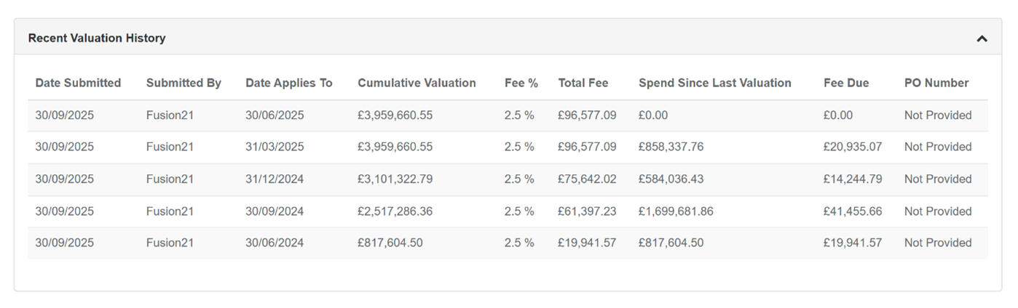The image size is (1018, 308).
Task: Sort by Cumulative Valuation column header
Action: (417, 83)
